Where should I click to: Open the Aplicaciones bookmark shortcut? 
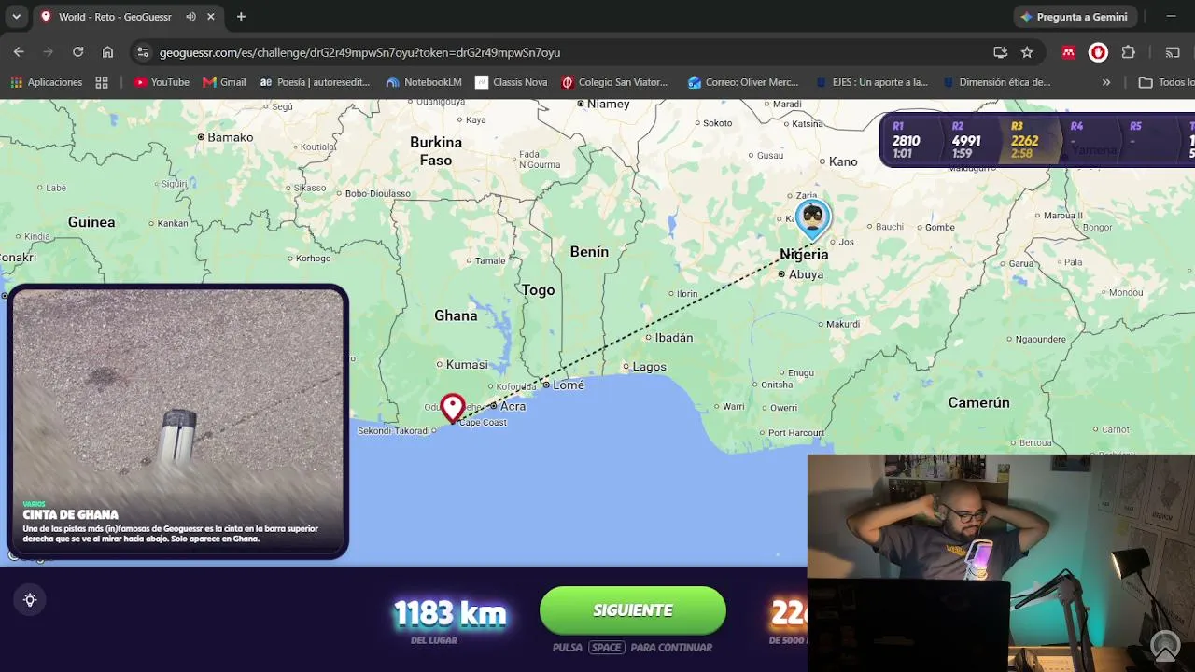47,82
